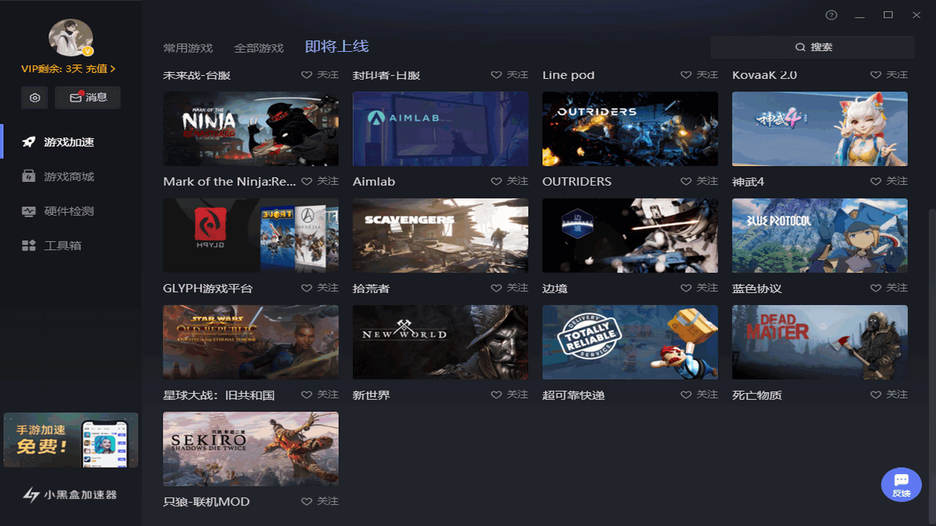The height and width of the screenshot is (526, 936).
Task: Open the settings gear under the avatar
Action: point(34,98)
